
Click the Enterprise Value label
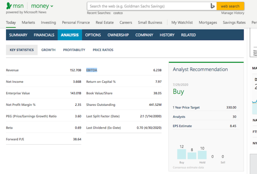point(18,93)
